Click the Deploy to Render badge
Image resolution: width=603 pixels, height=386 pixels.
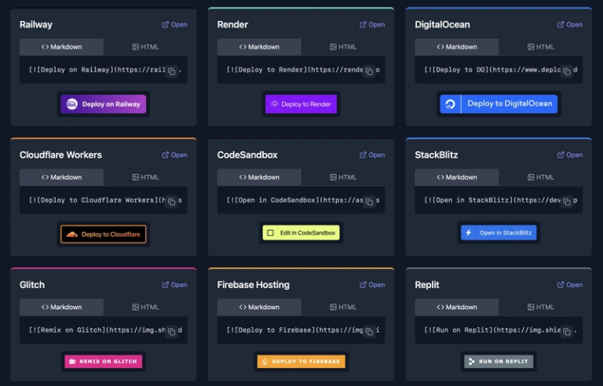tap(301, 104)
